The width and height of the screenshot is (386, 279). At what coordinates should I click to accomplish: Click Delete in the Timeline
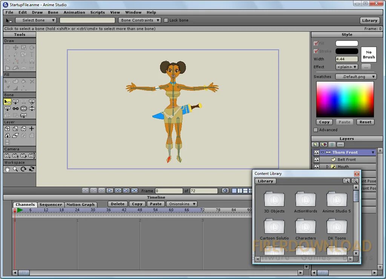click(x=118, y=204)
